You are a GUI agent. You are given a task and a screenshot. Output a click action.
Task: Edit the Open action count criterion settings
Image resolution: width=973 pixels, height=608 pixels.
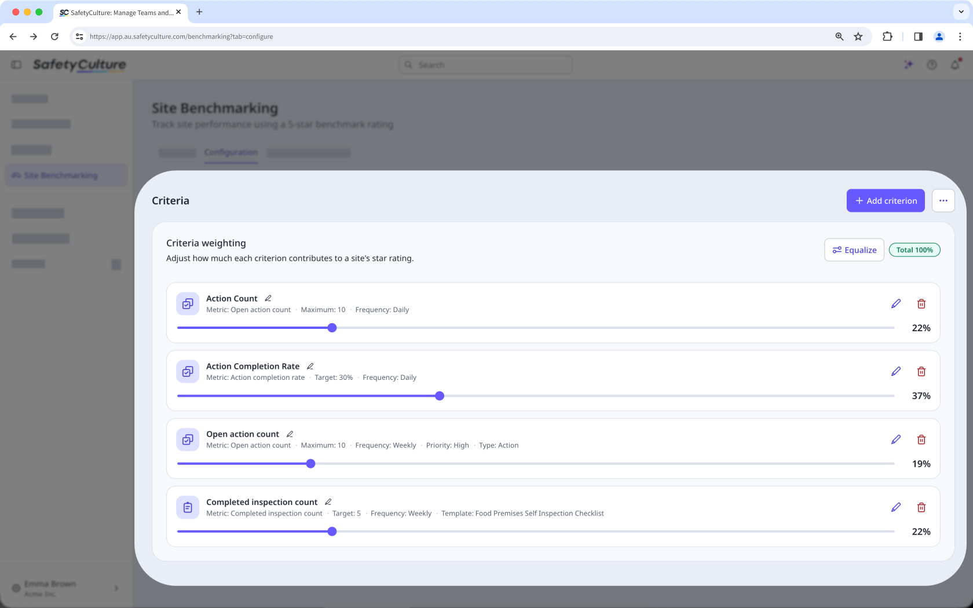895,439
